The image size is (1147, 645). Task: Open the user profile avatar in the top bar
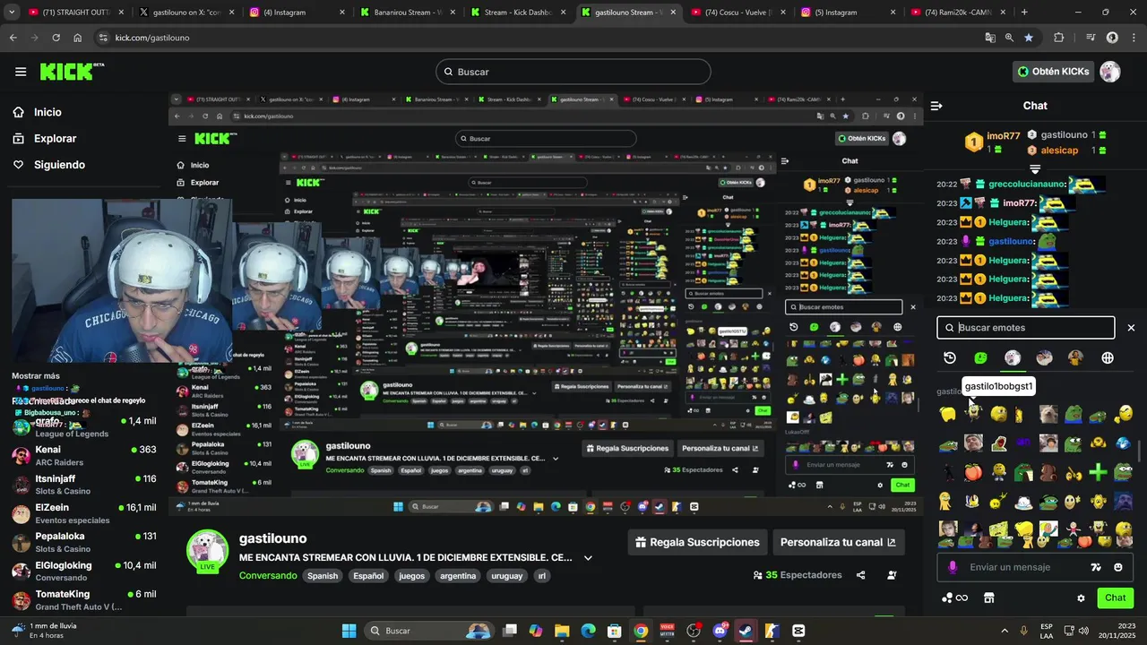point(1110,72)
